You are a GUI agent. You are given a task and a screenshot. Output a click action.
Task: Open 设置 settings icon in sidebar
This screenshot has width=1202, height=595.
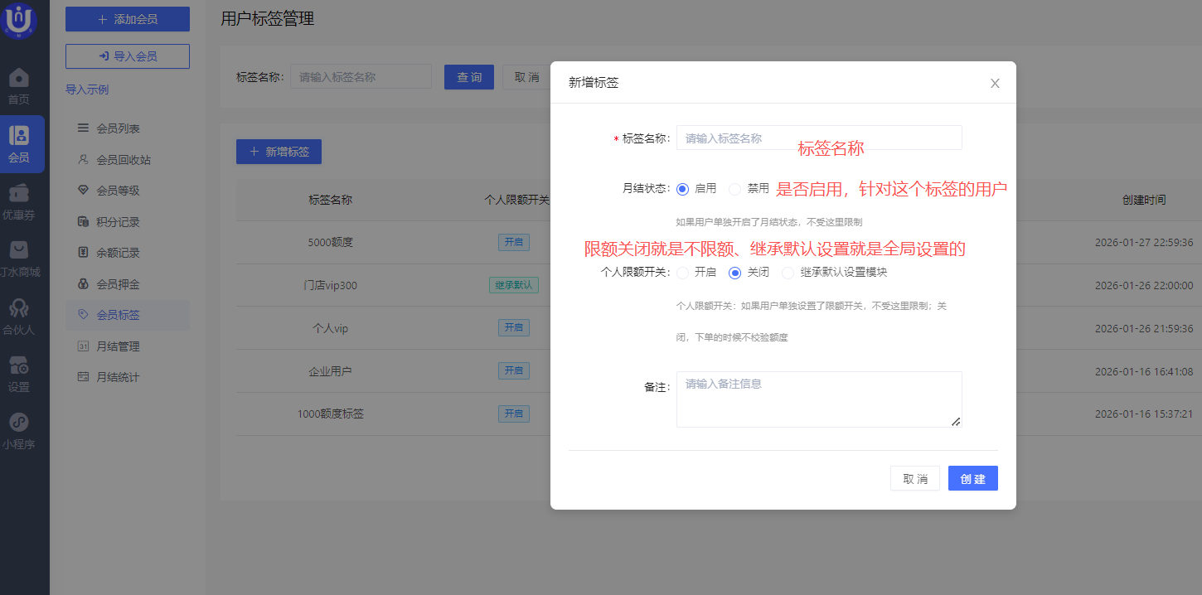click(x=18, y=366)
